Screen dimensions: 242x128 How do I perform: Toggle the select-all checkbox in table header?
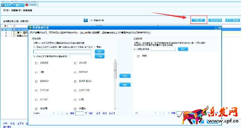tap(14, 26)
